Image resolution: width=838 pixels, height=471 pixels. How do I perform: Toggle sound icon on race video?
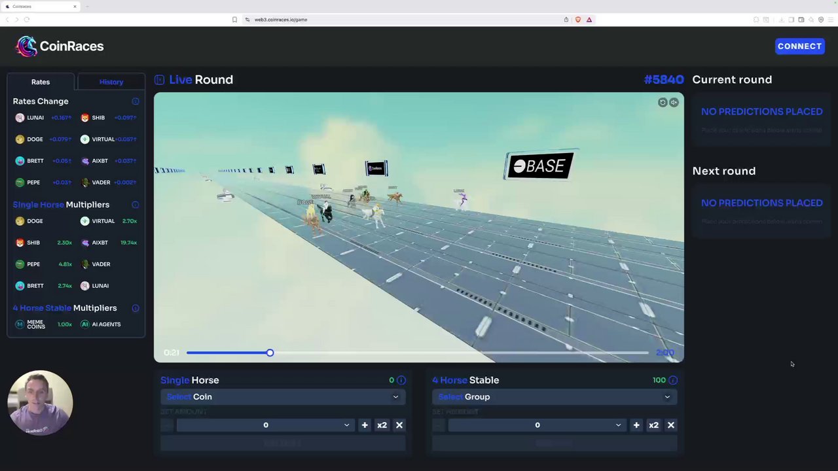click(x=674, y=103)
